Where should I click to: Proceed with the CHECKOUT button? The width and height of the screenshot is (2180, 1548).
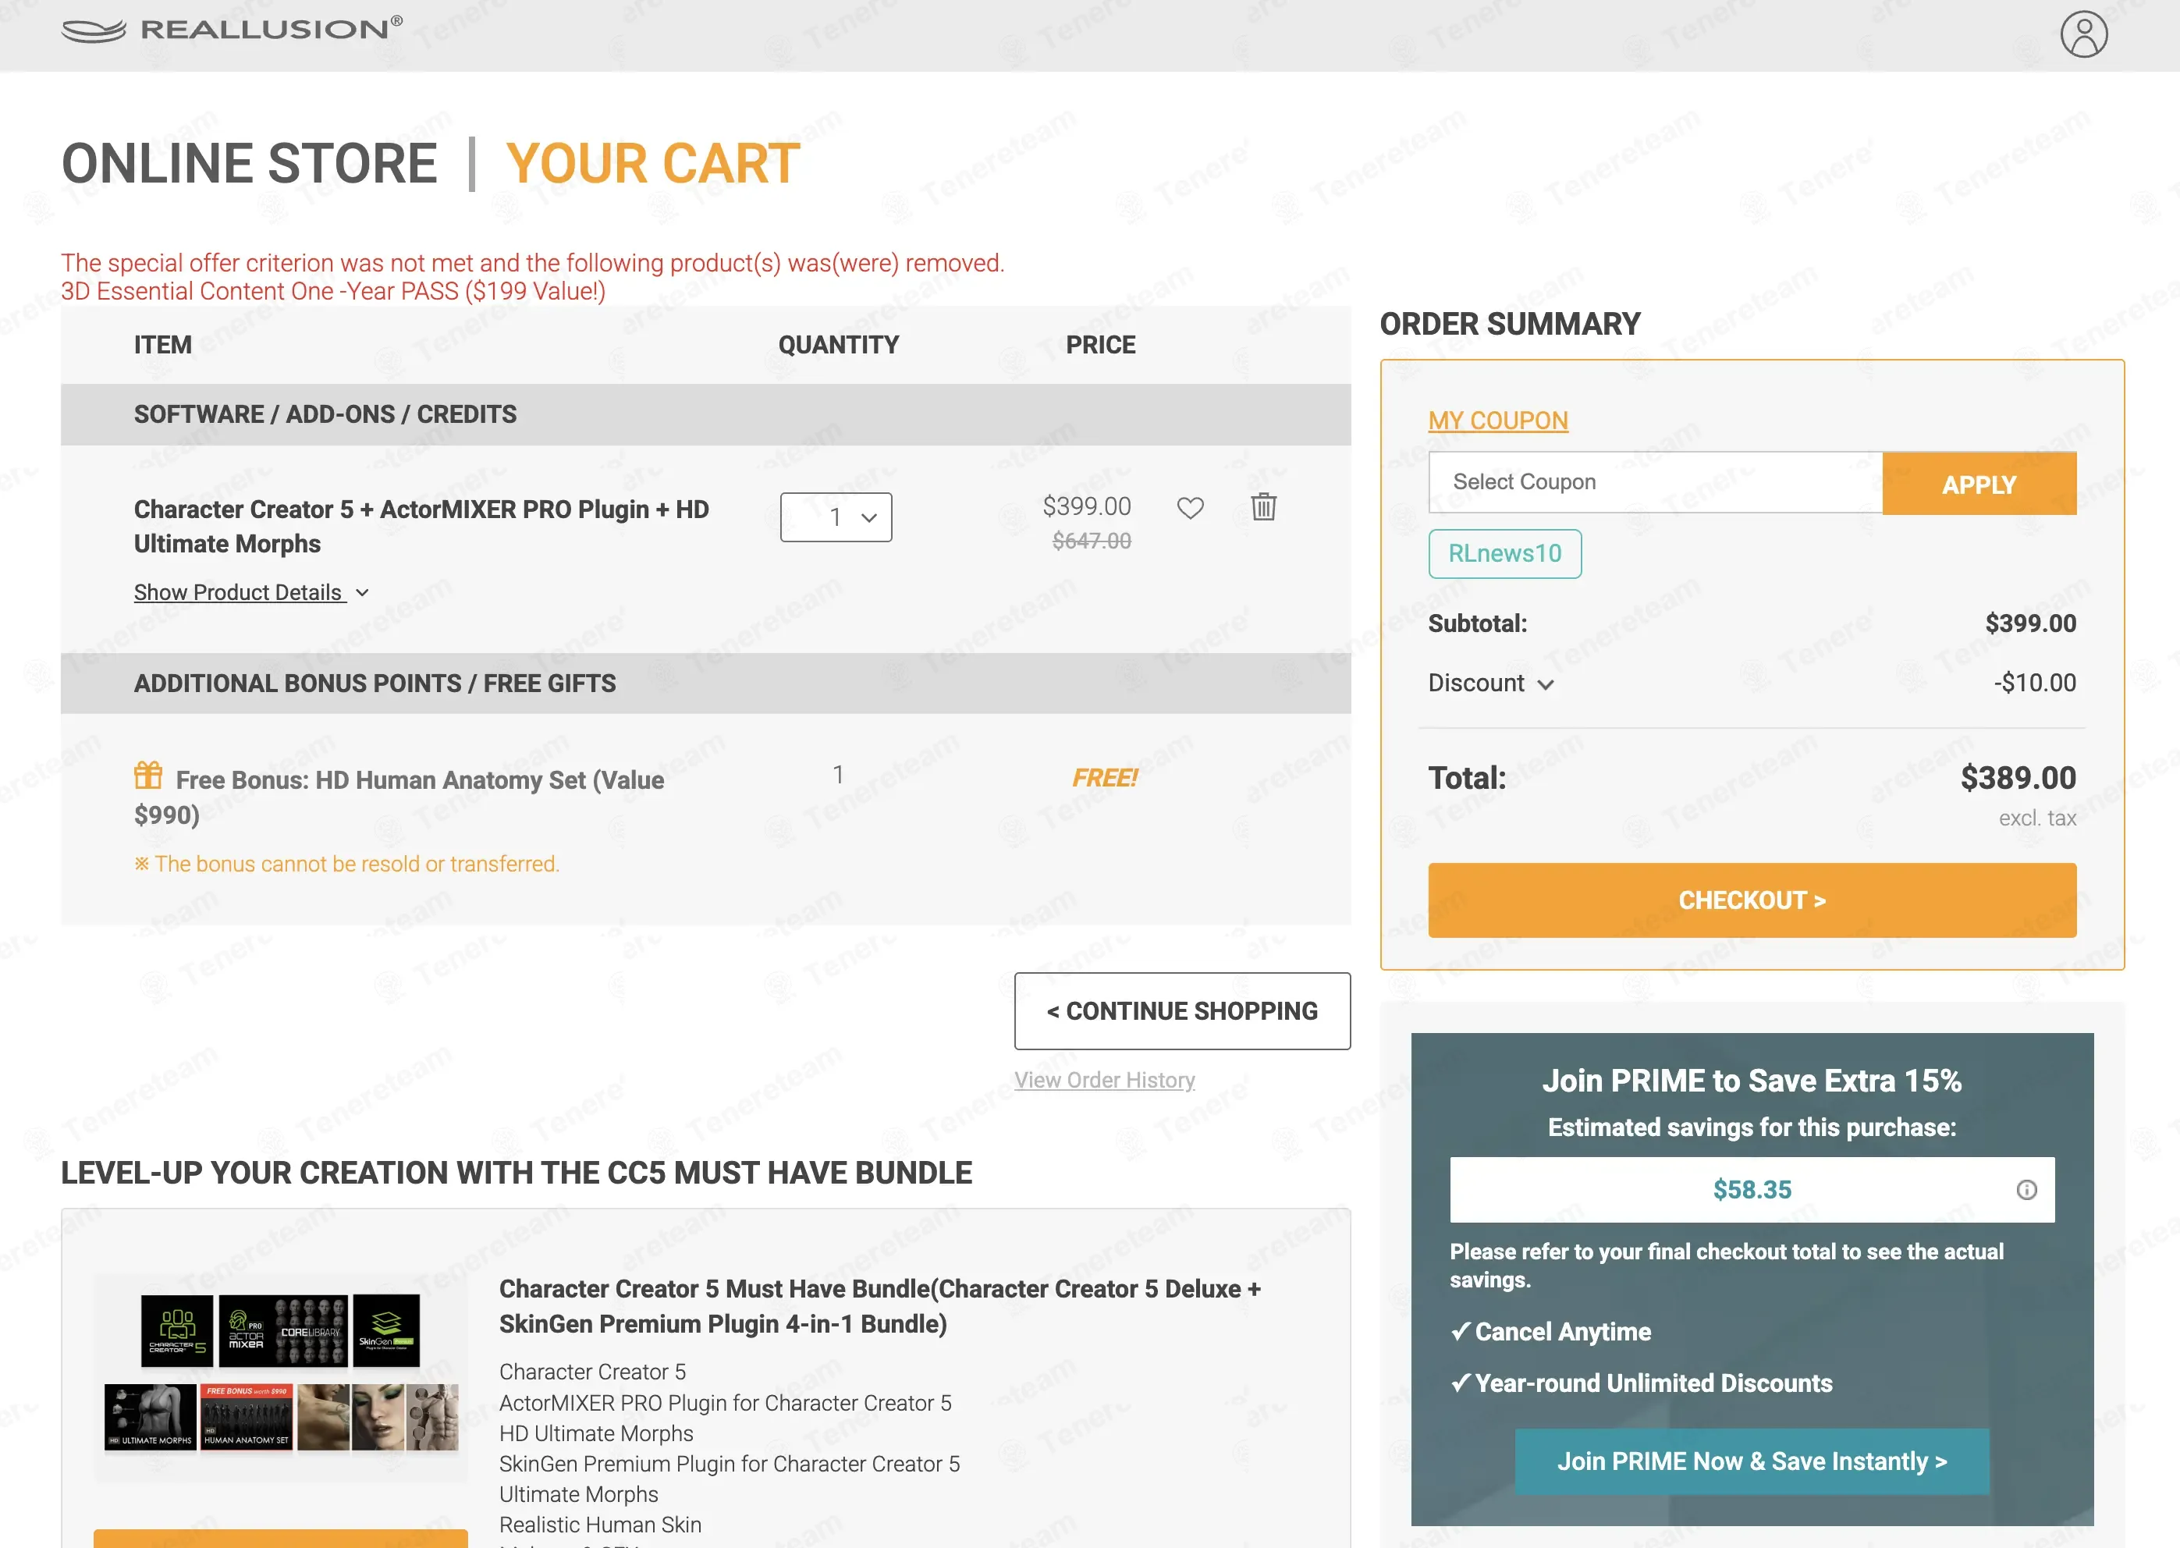click(x=1751, y=900)
